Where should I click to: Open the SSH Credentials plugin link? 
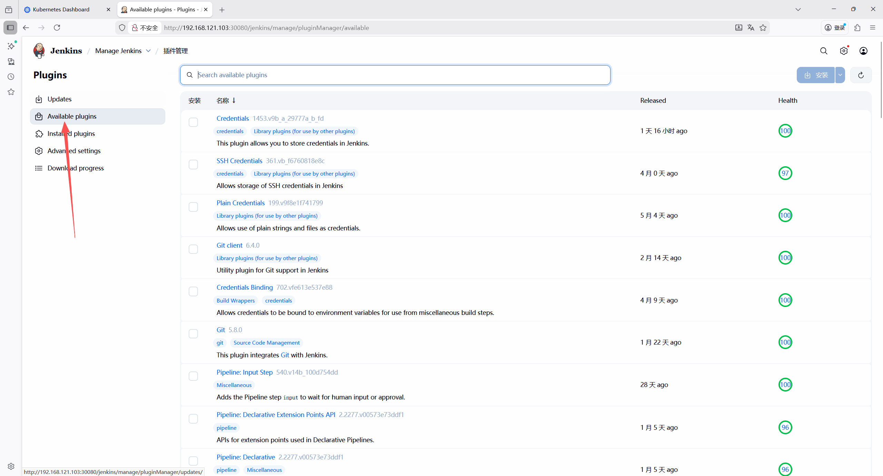tap(239, 161)
